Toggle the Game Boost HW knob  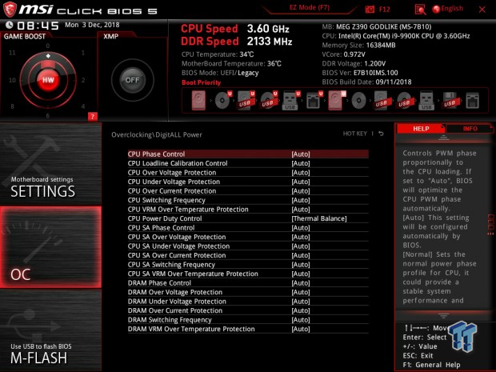(x=48, y=80)
